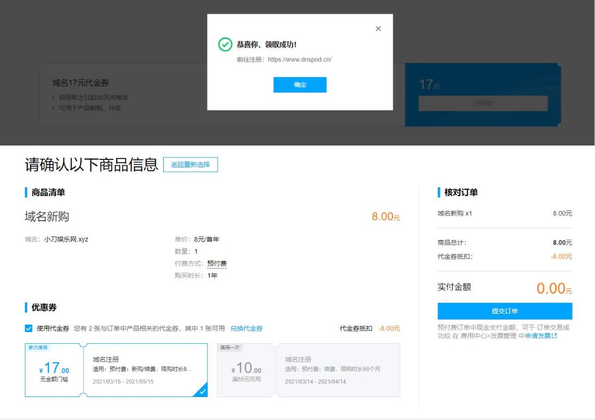Click the 返回重新选择 button
595x420 pixels.
click(x=190, y=164)
